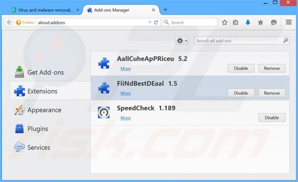
Task: Disable the AallCuheApPRiceu extension
Action: point(241,68)
